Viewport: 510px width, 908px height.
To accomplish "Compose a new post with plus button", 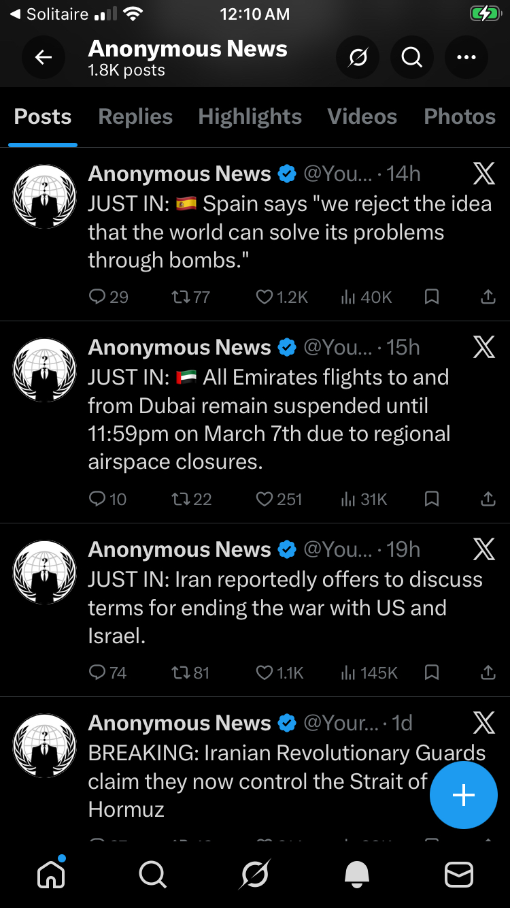I will pyautogui.click(x=463, y=794).
